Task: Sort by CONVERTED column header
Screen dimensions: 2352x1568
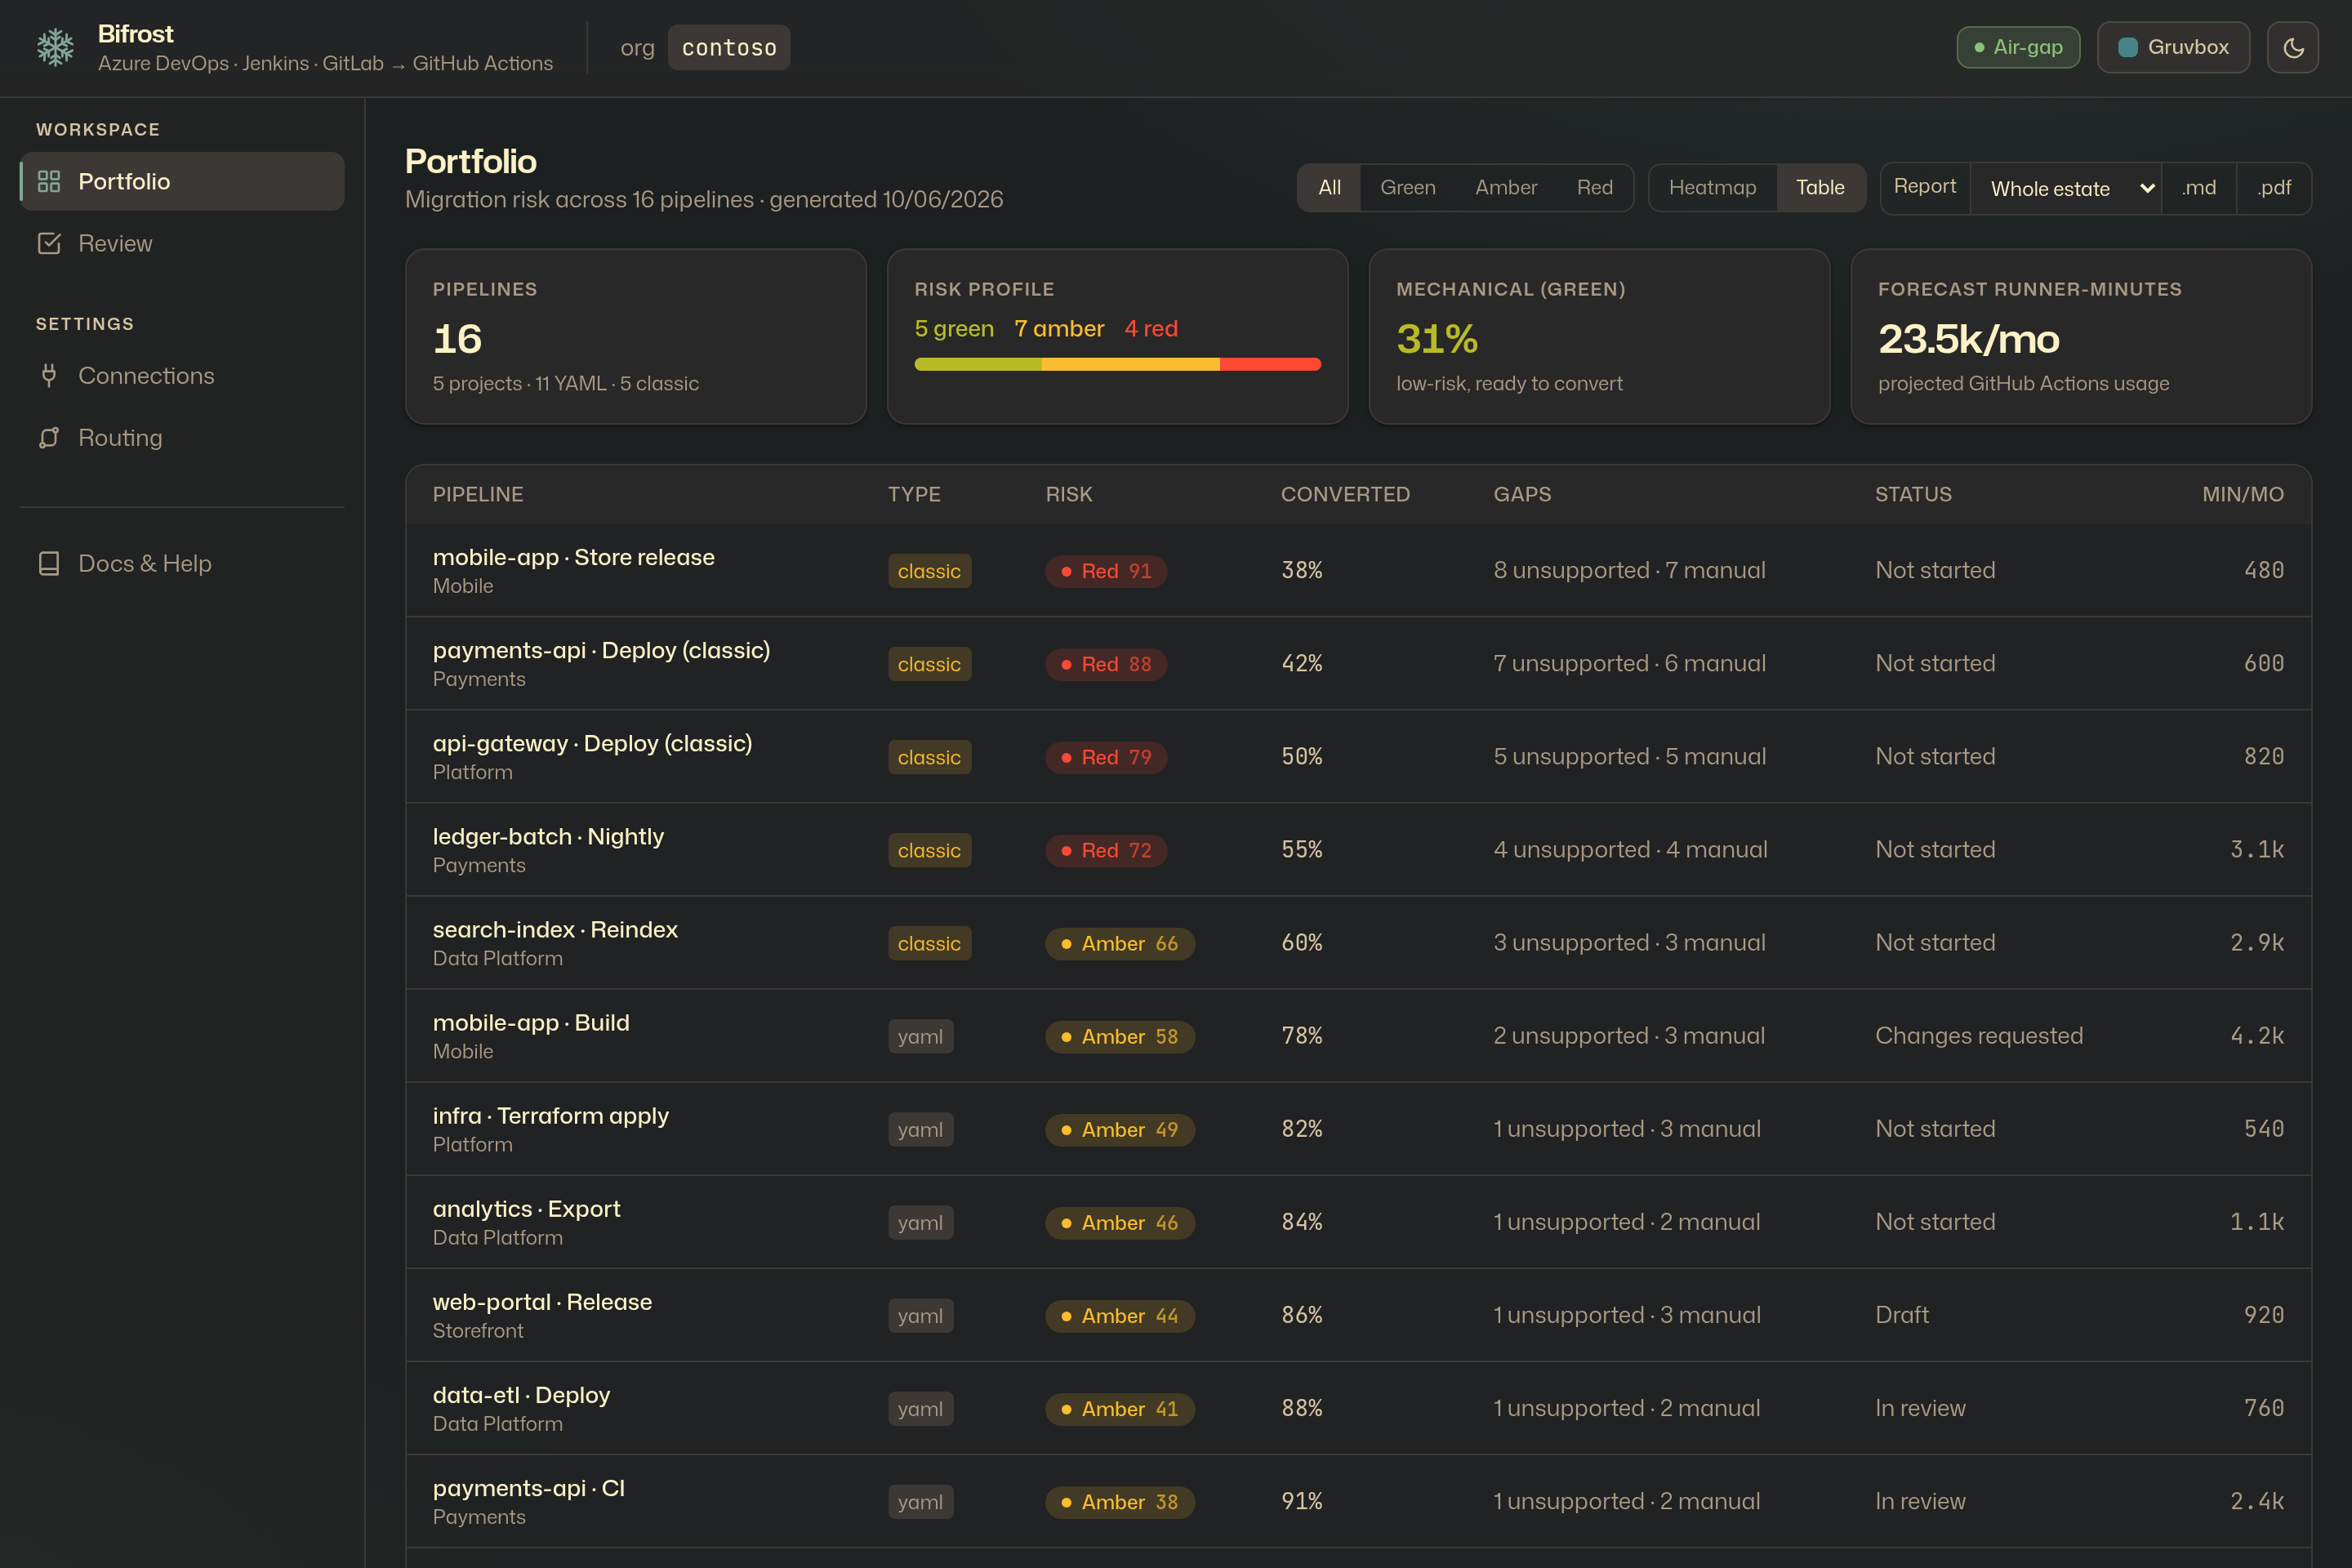Action: [1345, 494]
